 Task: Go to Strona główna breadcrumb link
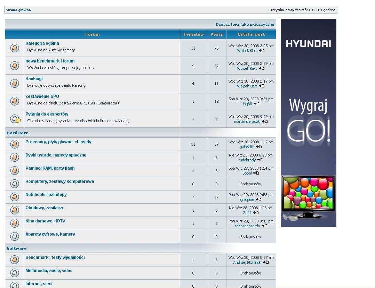pyautogui.click(x=18, y=10)
